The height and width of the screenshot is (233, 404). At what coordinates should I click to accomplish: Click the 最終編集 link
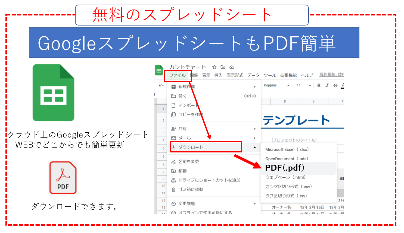tap(331, 75)
